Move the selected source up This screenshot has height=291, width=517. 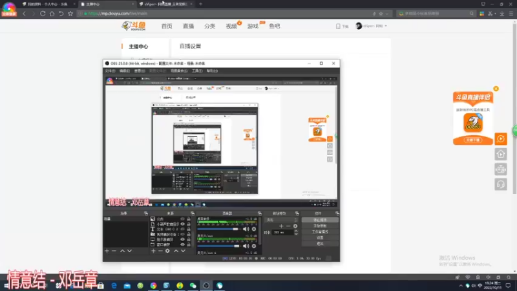[176, 251]
